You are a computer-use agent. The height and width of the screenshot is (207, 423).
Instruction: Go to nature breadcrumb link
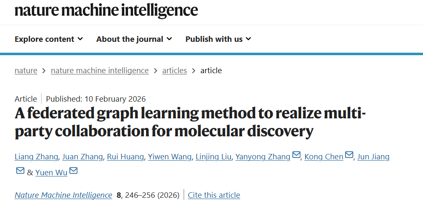pos(26,70)
